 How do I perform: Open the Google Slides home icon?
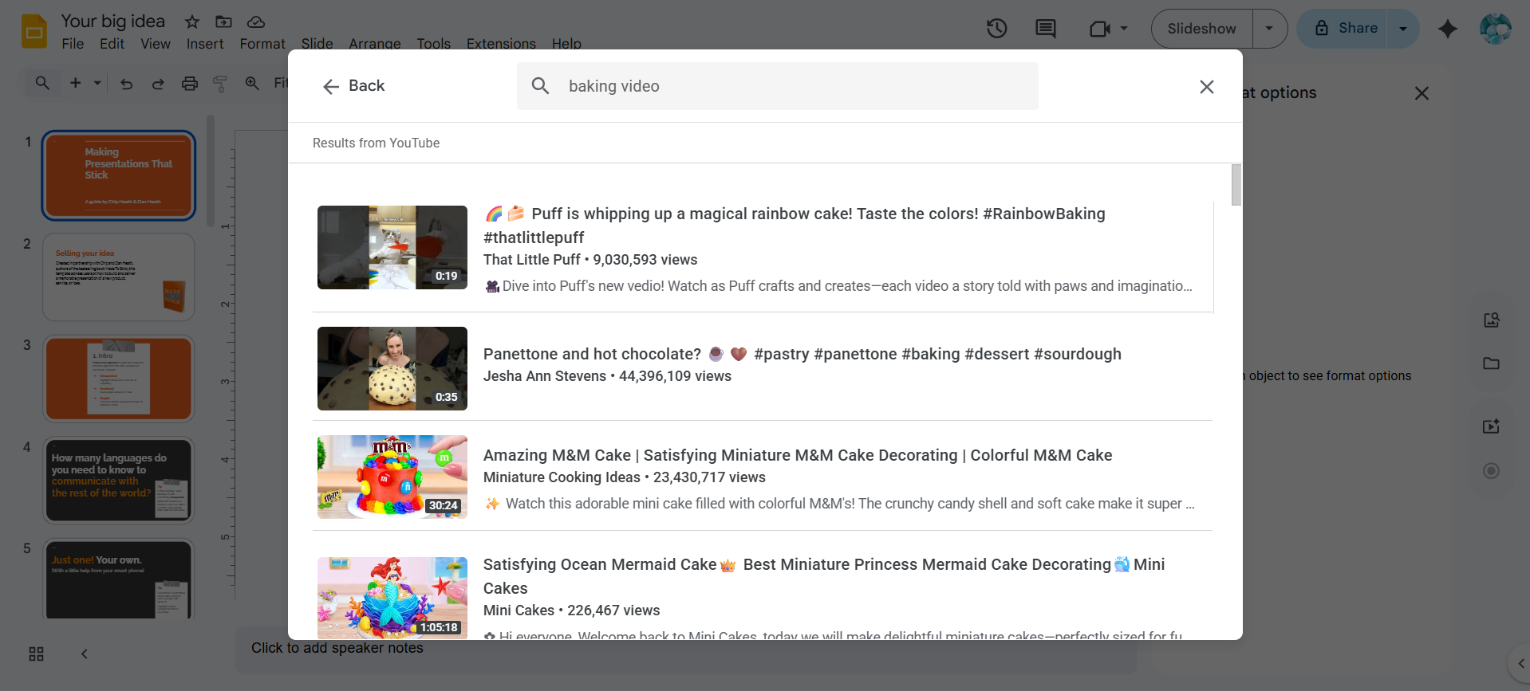tap(34, 31)
